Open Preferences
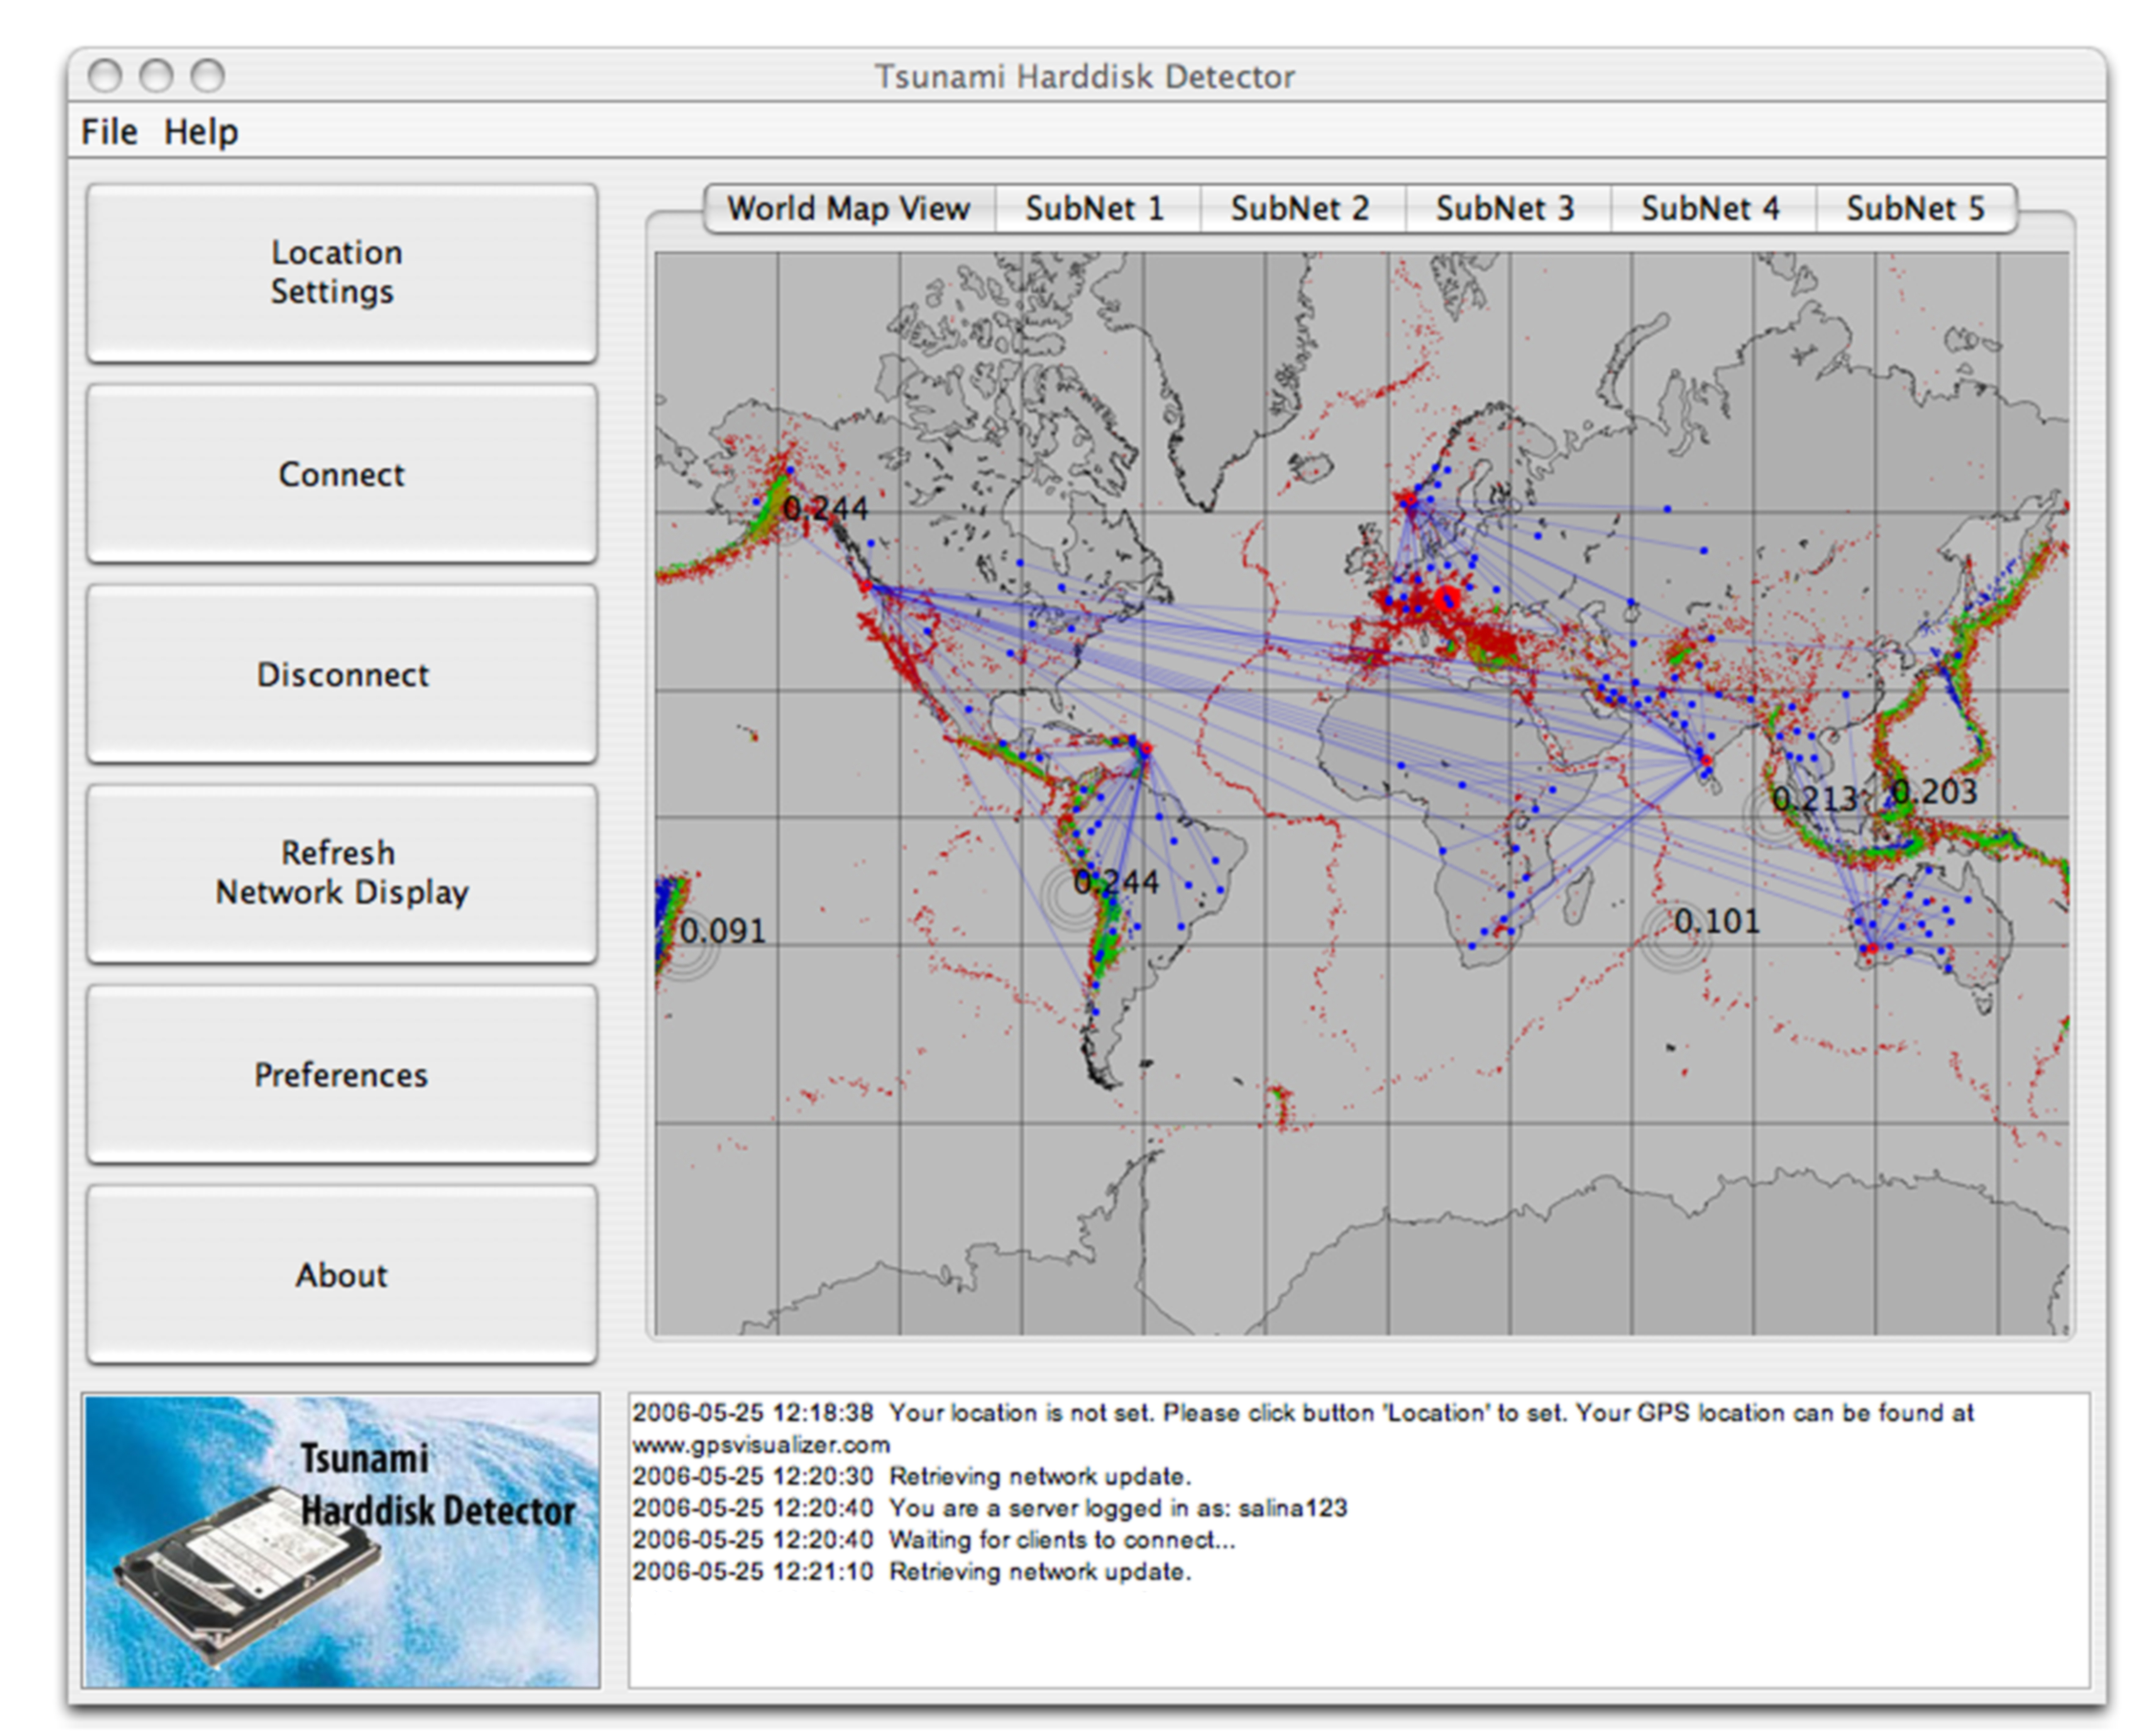Viewport: 2155px width, 1736px height. click(341, 1074)
